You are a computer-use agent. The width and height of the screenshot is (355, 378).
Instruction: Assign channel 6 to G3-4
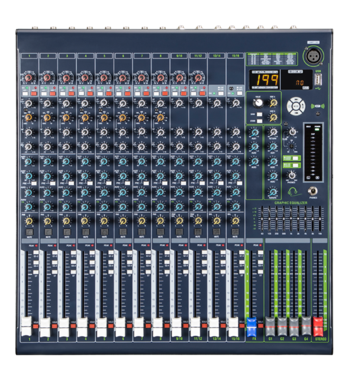tap(129, 262)
